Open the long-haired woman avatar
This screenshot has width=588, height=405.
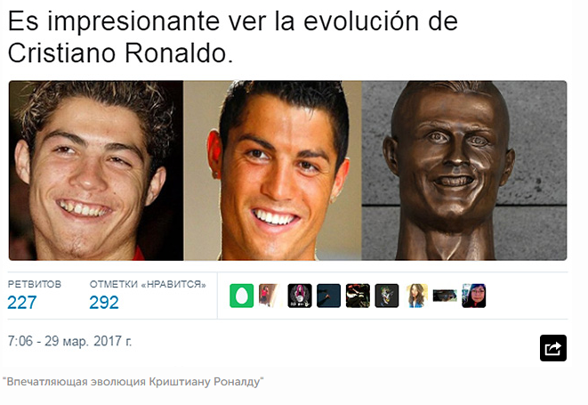(416, 296)
